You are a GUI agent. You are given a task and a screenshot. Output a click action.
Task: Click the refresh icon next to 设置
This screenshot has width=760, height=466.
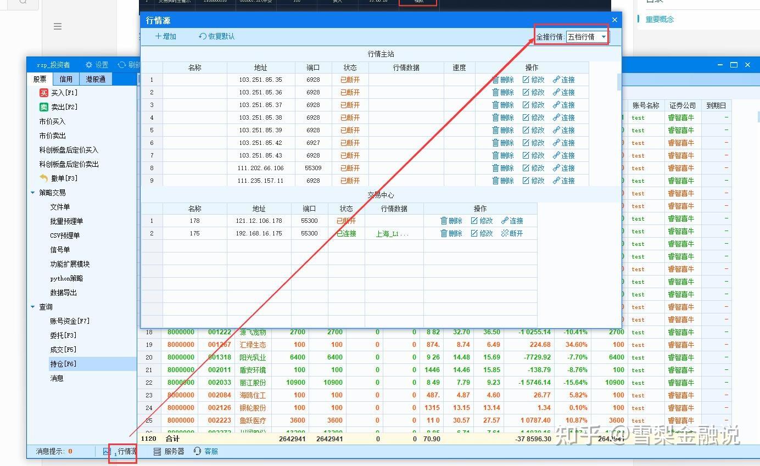(x=124, y=64)
